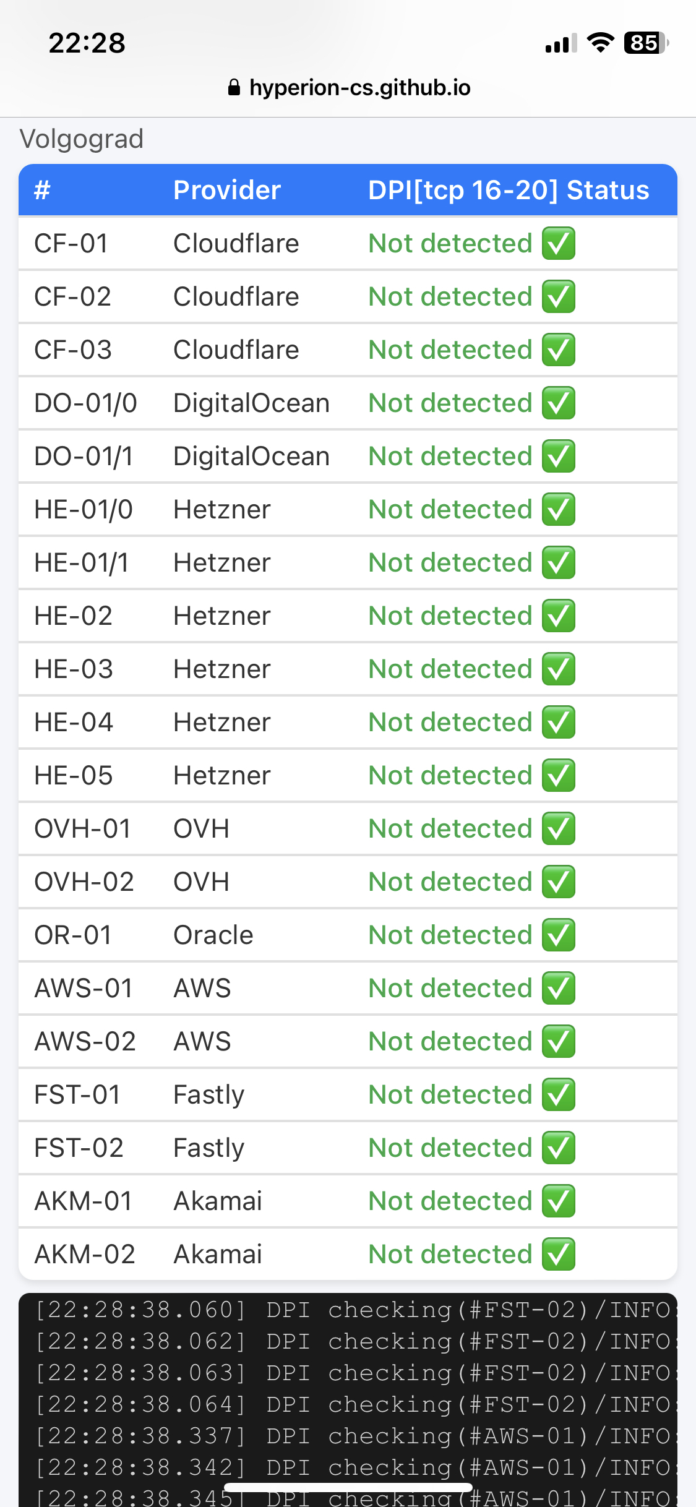This screenshot has height=1507, width=696.
Task: Tap the Provider column header
Action: [x=226, y=190]
